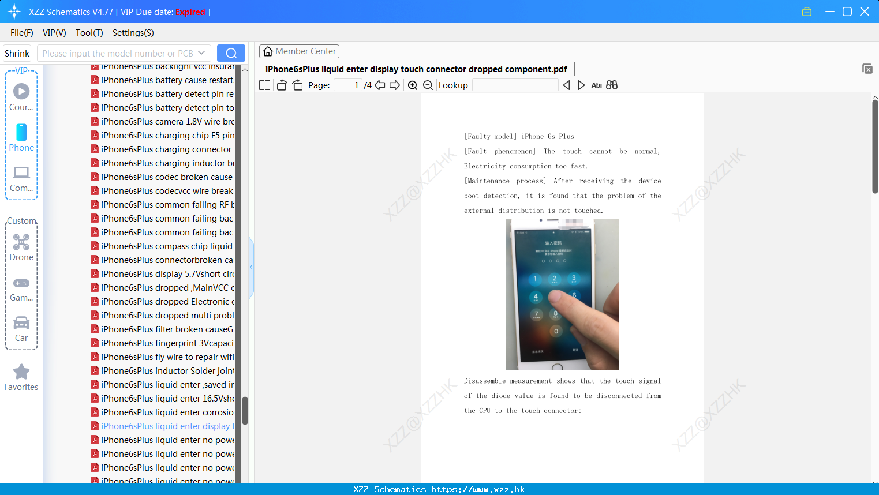Select the Computer category

(x=21, y=179)
